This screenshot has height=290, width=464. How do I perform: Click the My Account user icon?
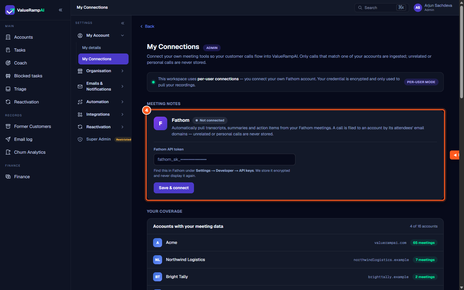coord(80,35)
